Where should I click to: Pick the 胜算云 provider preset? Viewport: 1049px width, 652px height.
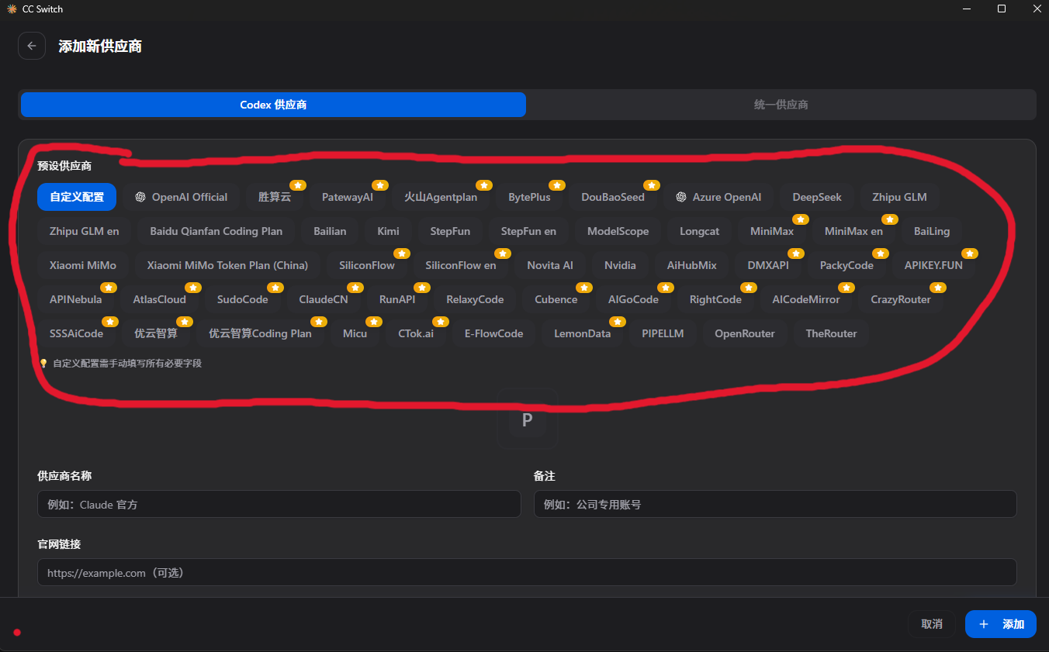click(275, 197)
